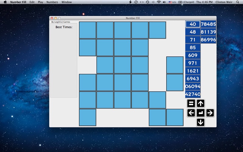Open Spotlight search magnifier icon
The width and height of the screenshot is (243, 152).
point(238,2)
